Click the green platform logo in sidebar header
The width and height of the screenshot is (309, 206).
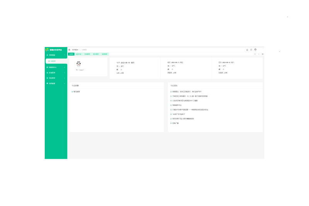point(47,50)
